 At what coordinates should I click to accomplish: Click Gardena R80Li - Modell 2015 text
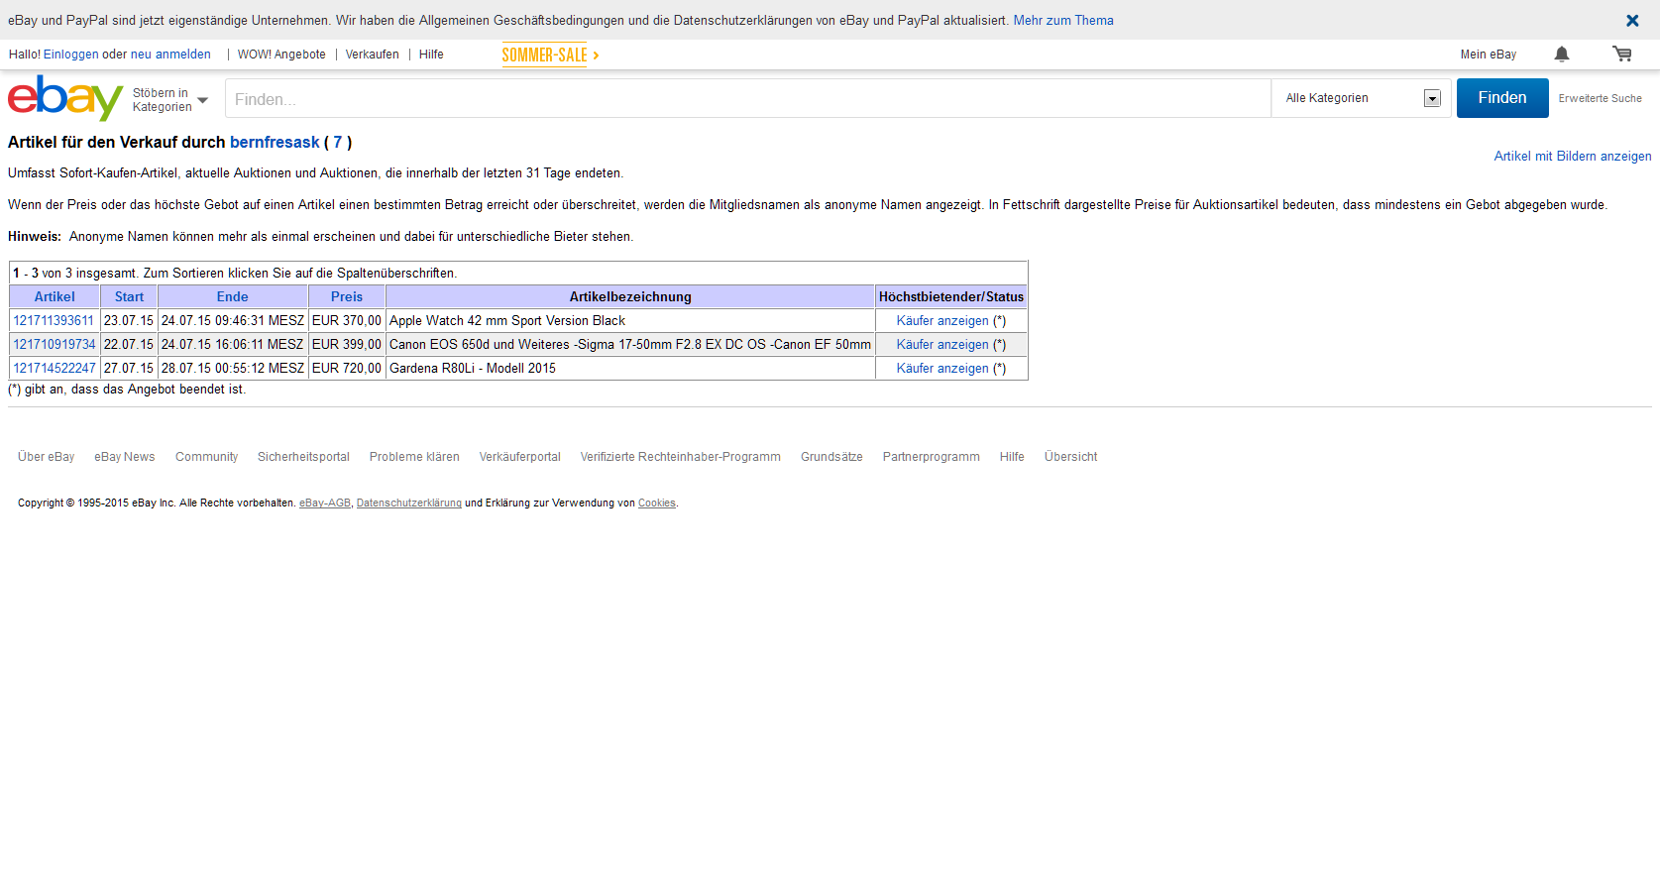[x=473, y=368]
